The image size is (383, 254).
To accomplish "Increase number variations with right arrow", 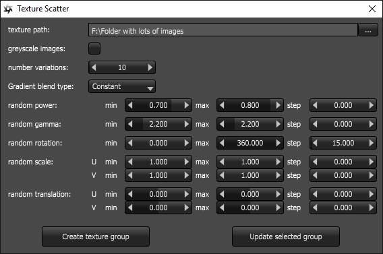I will [x=150, y=67].
